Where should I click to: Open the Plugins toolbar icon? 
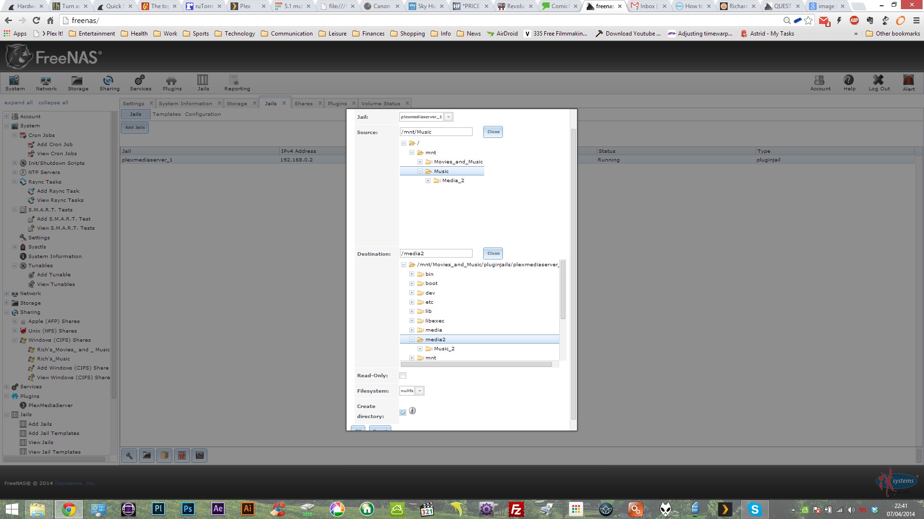pos(172,83)
